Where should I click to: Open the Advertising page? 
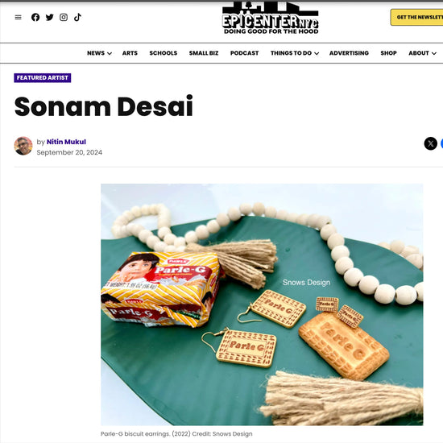[349, 53]
